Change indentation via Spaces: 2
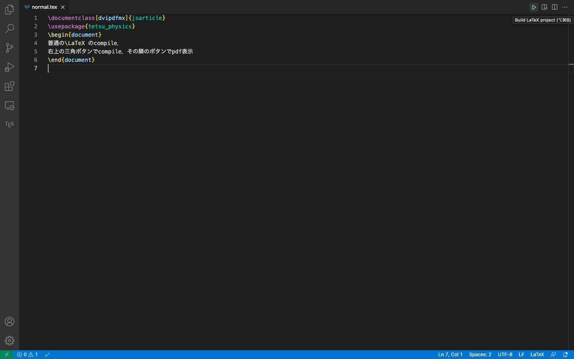574x359 pixels. 480,355
